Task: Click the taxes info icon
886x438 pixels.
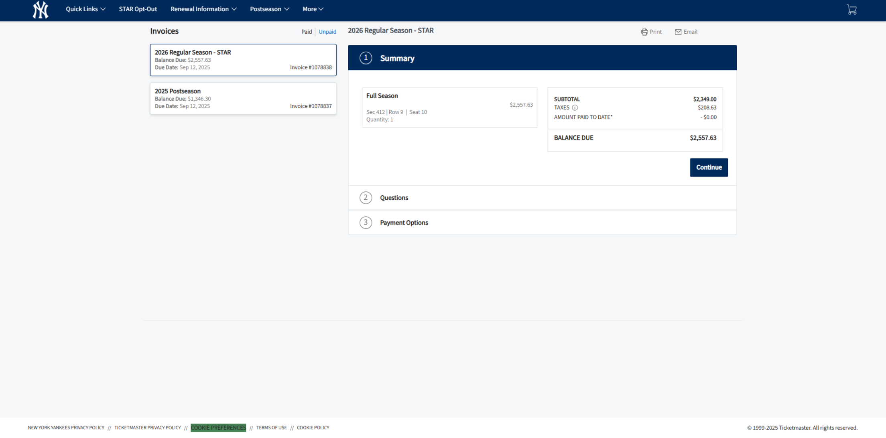Action: click(x=575, y=107)
